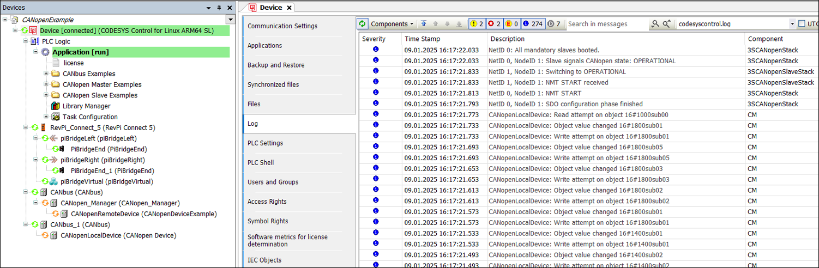Screen dimensions: 819x268
Task: Open the dropdown beside CANopenExample
Action: point(231,20)
